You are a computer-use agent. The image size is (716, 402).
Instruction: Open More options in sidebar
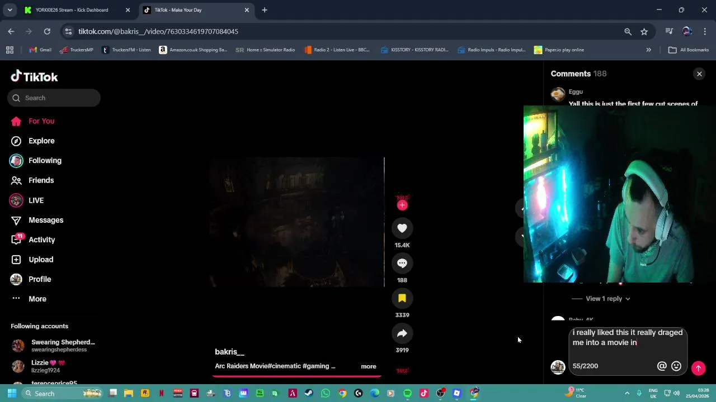pyautogui.click(x=37, y=299)
